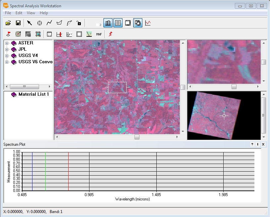Click the red band line in plot
Screen dimensions: 270x217
tap(68, 171)
